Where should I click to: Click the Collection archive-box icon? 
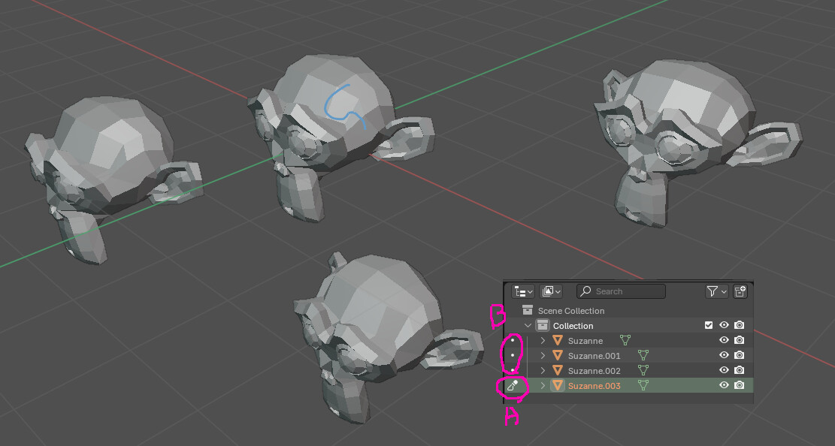tap(543, 325)
